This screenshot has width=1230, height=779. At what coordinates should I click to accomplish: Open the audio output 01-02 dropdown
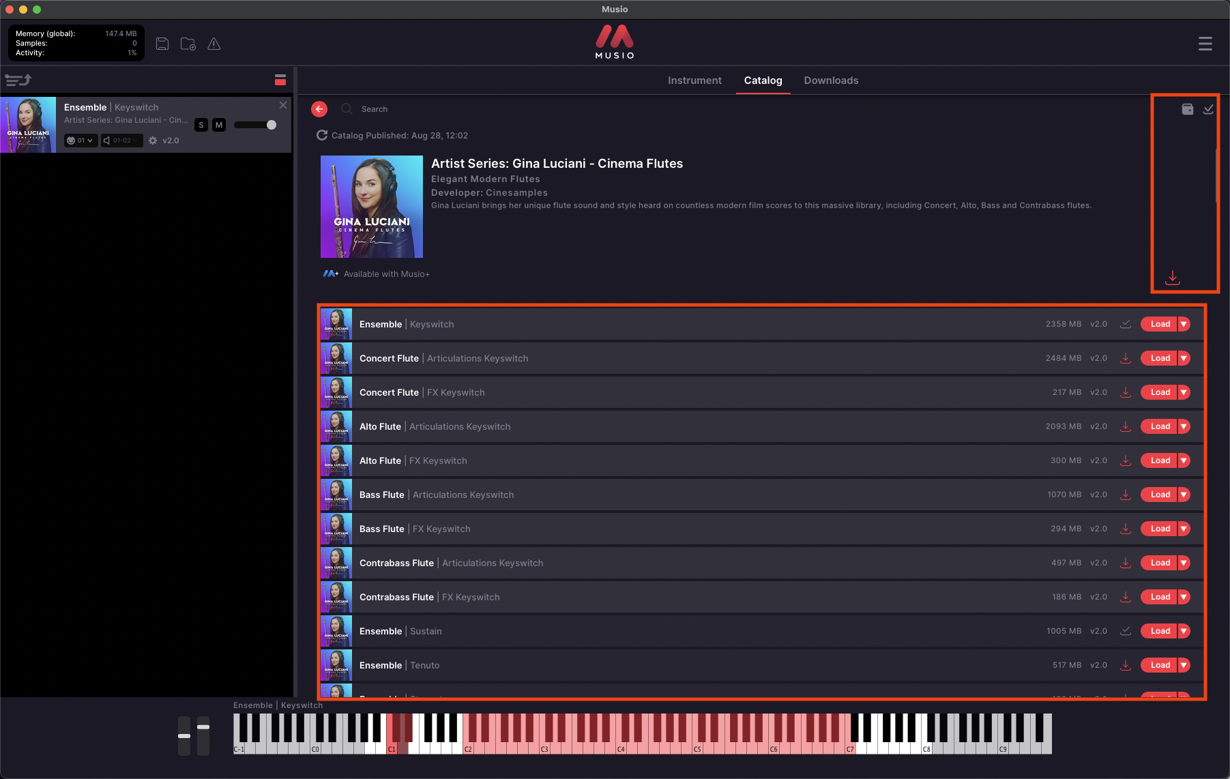pyautogui.click(x=121, y=141)
